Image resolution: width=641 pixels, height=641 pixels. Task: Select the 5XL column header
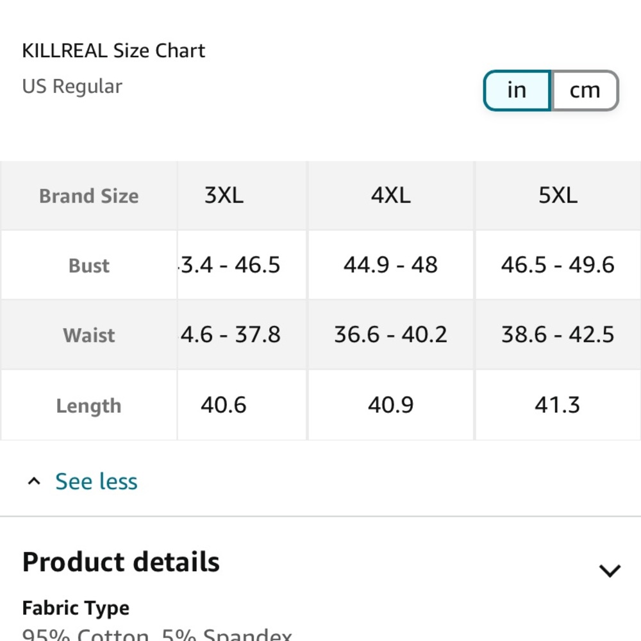coord(558,196)
